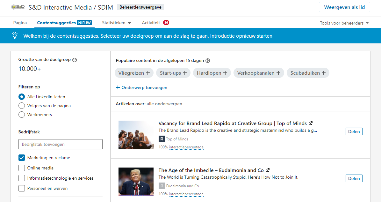Click Introductie opnieuw starten link

pos(241,36)
